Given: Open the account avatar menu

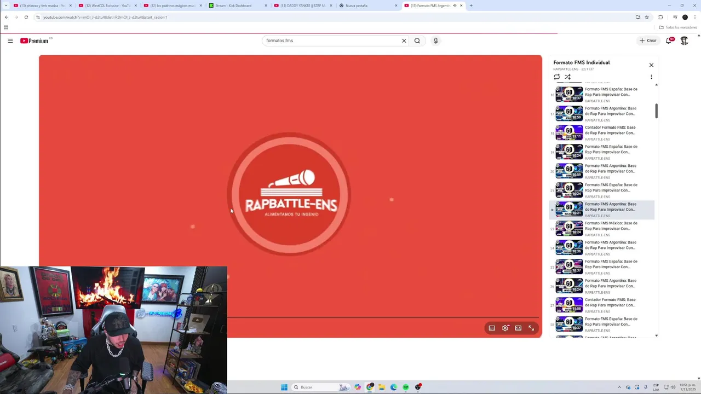Looking at the screenshot, I should (x=685, y=40).
